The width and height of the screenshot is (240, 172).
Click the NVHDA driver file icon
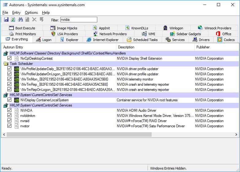coord(17,110)
